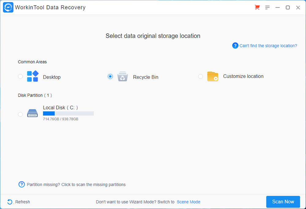The image size is (306, 209).
Task: Click the Disk Partition ( 1 ) heading
Action: click(35, 95)
